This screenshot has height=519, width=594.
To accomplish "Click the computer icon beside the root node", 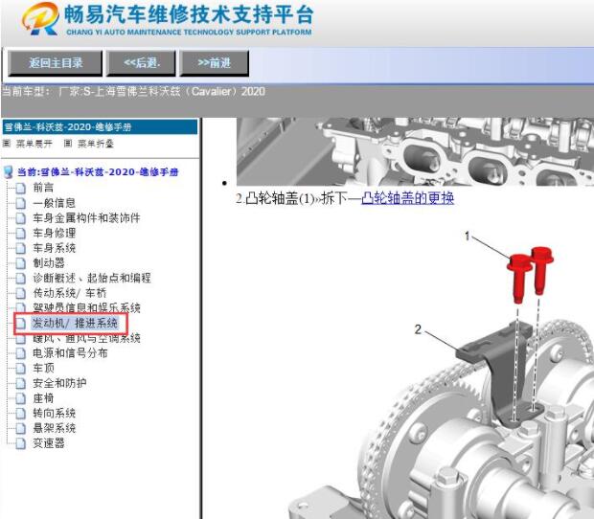I will [8, 172].
